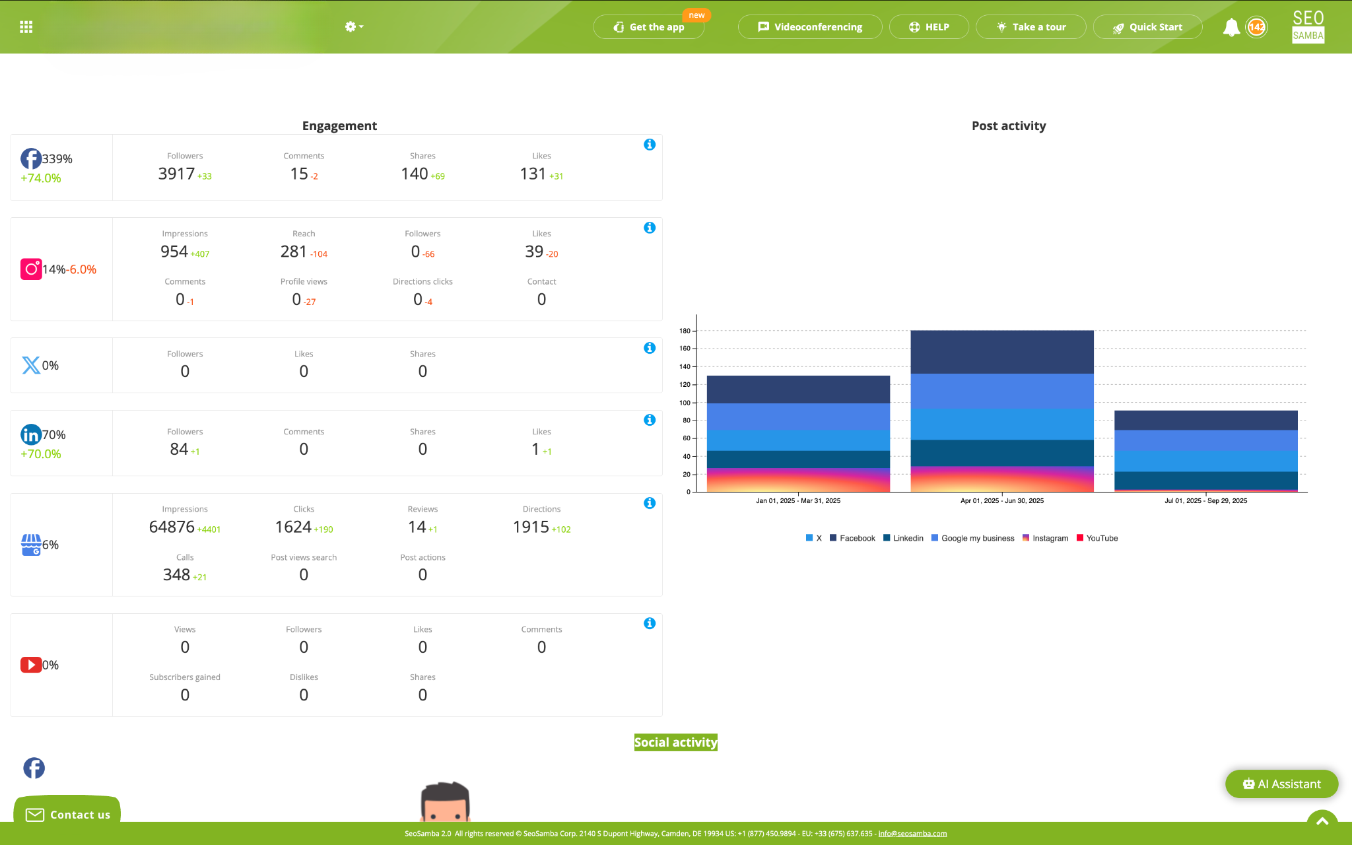The height and width of the screenshot is (845, 1352).
Task: Open the HELP menu item
Action: [929, 27]
